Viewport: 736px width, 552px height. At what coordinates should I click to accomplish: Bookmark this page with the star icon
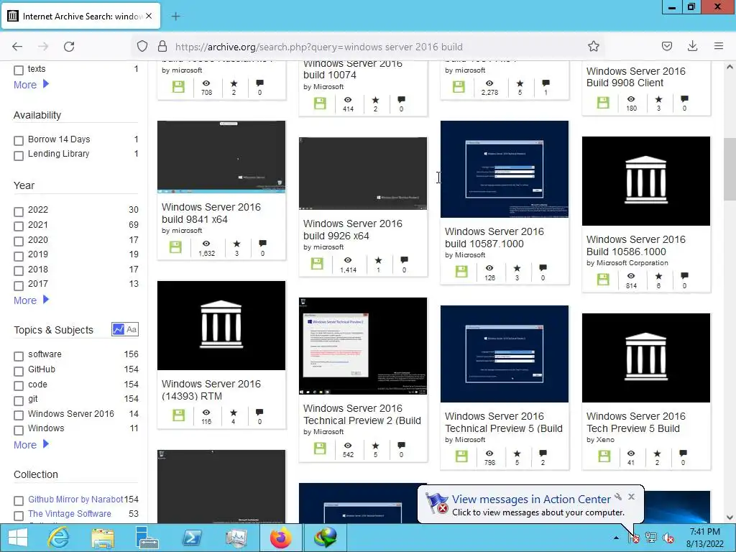[593, 47]
